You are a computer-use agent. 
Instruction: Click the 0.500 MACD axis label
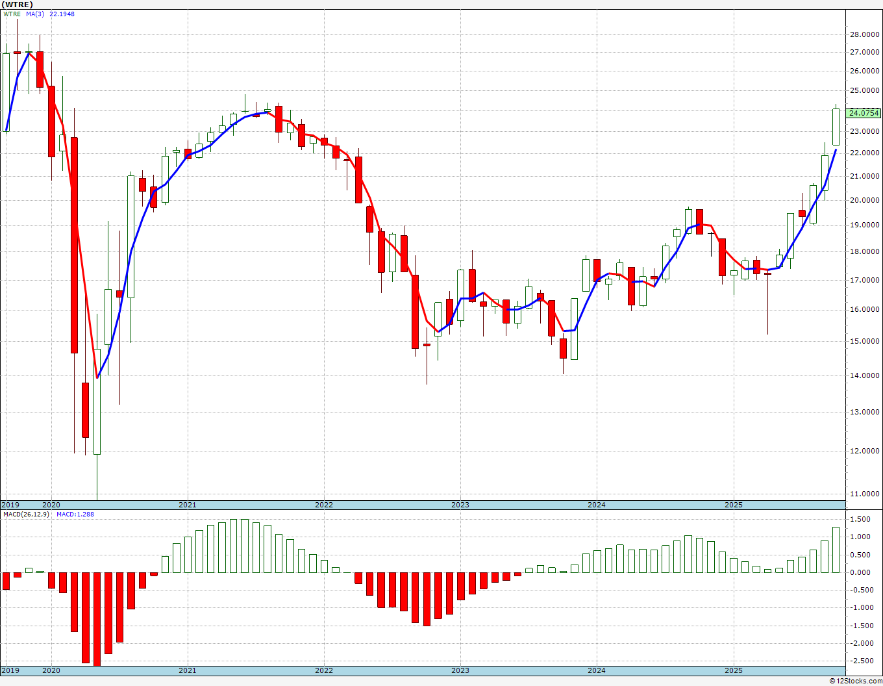861,555
